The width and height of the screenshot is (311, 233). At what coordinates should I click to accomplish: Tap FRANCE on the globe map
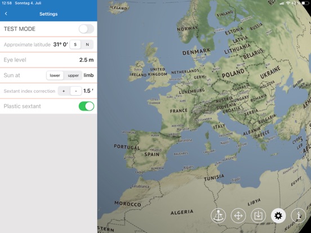pyautogui.click(x=179, y=111)
